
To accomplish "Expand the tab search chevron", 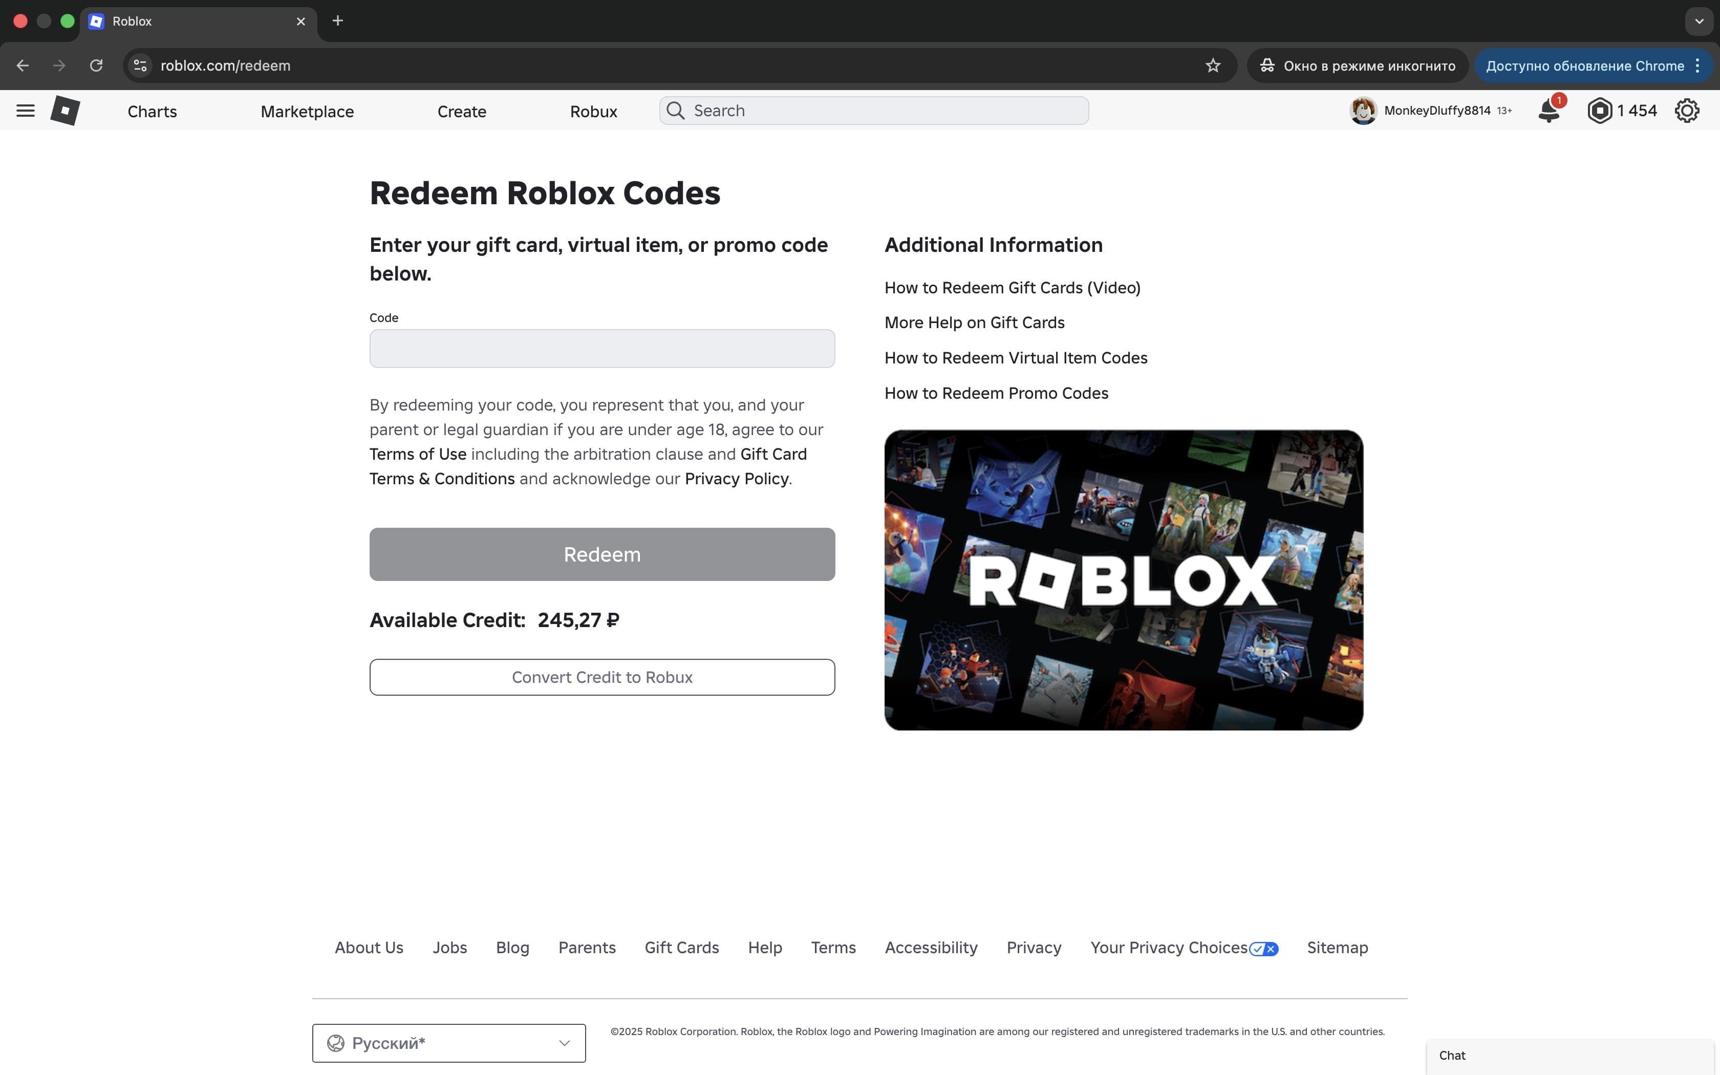I will coord(1700,21).
